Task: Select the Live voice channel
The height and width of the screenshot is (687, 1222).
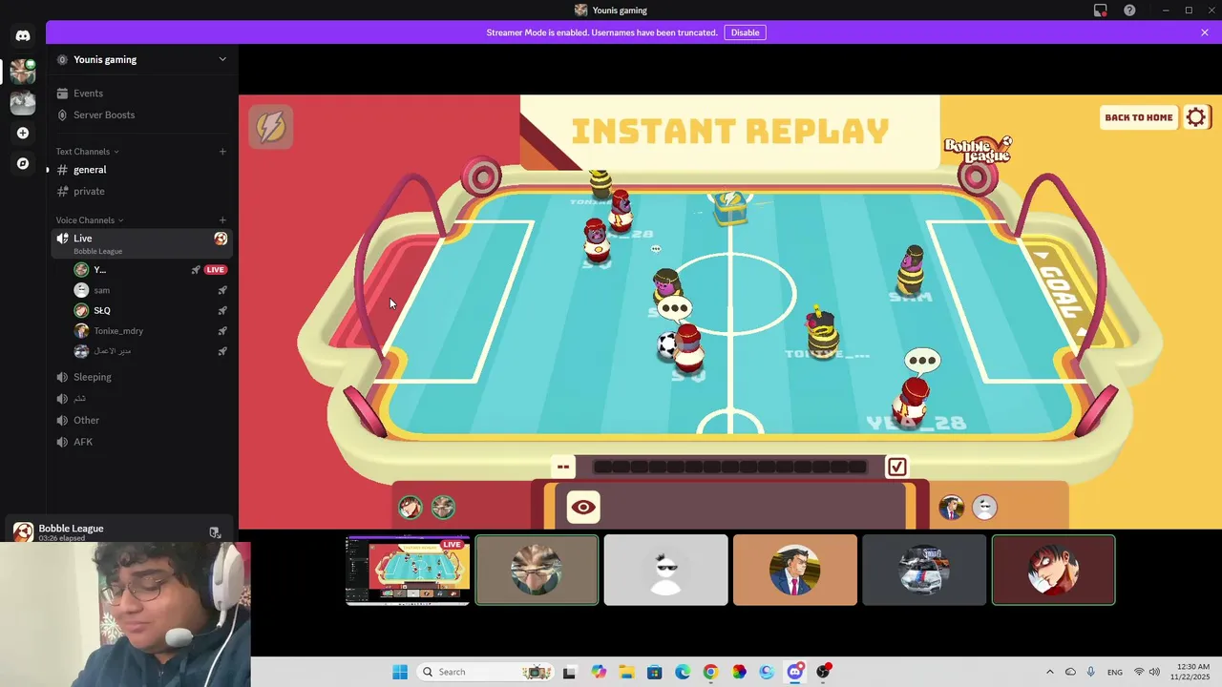Action: coord(141,243)
